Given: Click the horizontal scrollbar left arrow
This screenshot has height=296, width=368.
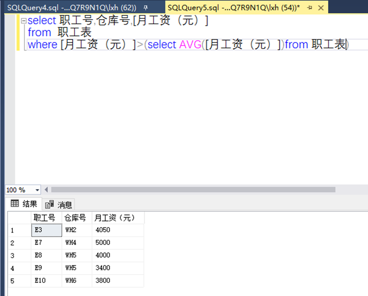Looking at the screenshot, I should [x=46, y=190].
